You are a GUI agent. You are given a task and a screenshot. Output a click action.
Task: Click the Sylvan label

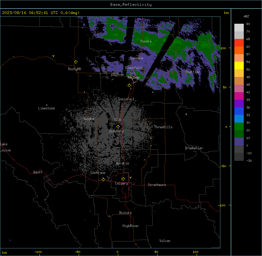click(x=119, y=74)
